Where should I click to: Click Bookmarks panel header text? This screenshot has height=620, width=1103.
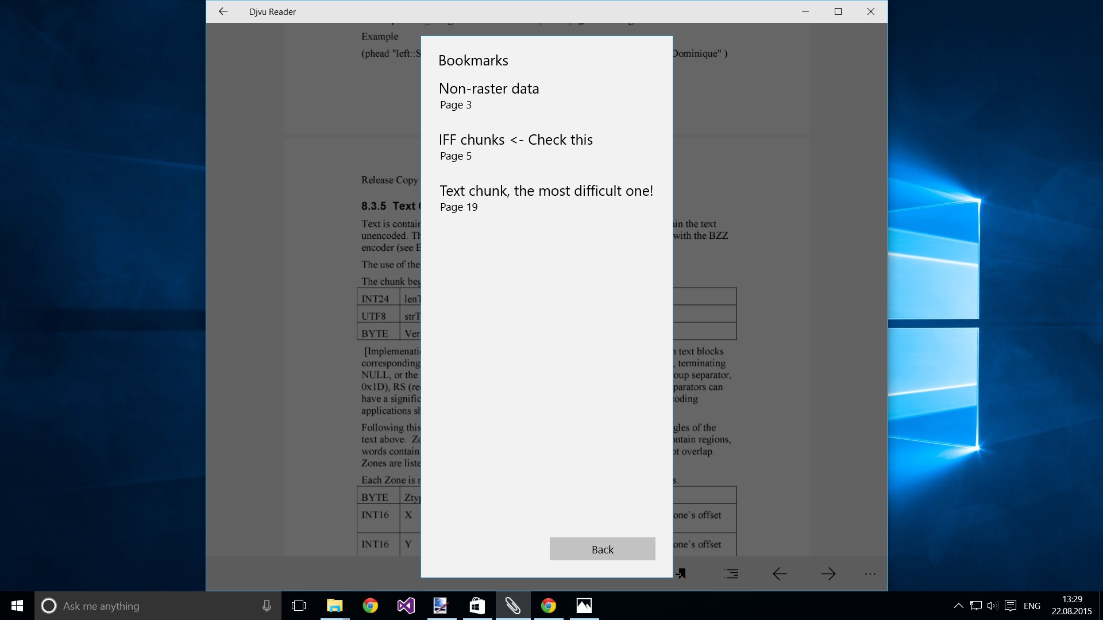click(x=473, y=60)
